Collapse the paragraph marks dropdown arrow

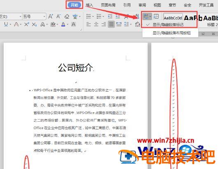(151, 16)
